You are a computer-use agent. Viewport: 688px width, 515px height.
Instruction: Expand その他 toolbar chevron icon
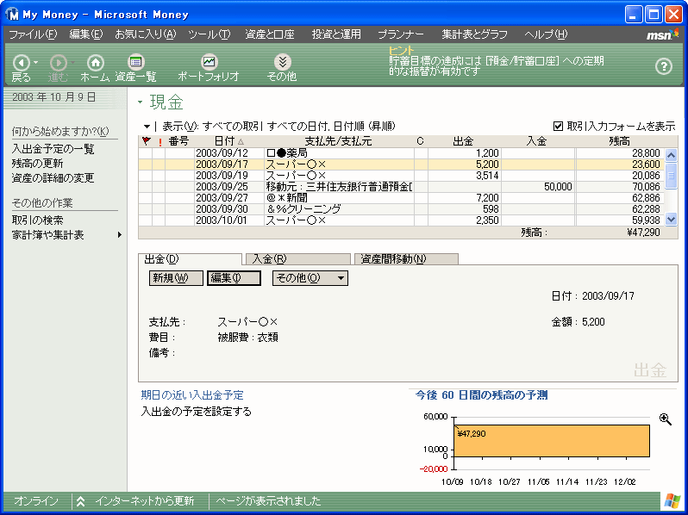pyautogui.click(x=282, y=62)
